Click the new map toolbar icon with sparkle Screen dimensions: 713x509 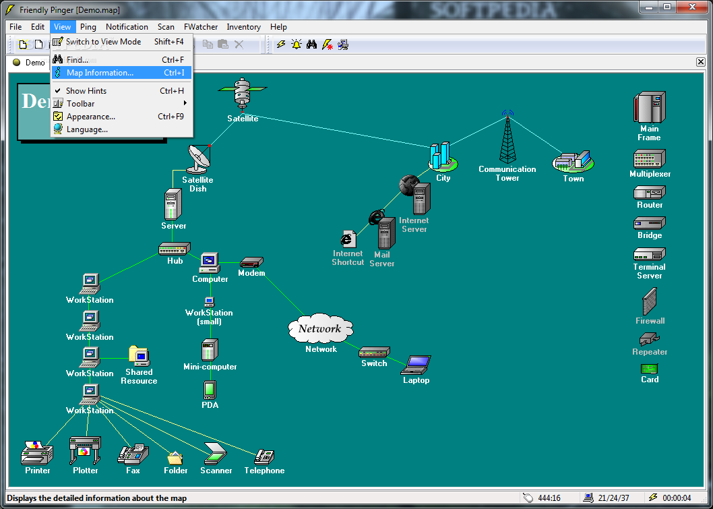click(x=23, y=44)
